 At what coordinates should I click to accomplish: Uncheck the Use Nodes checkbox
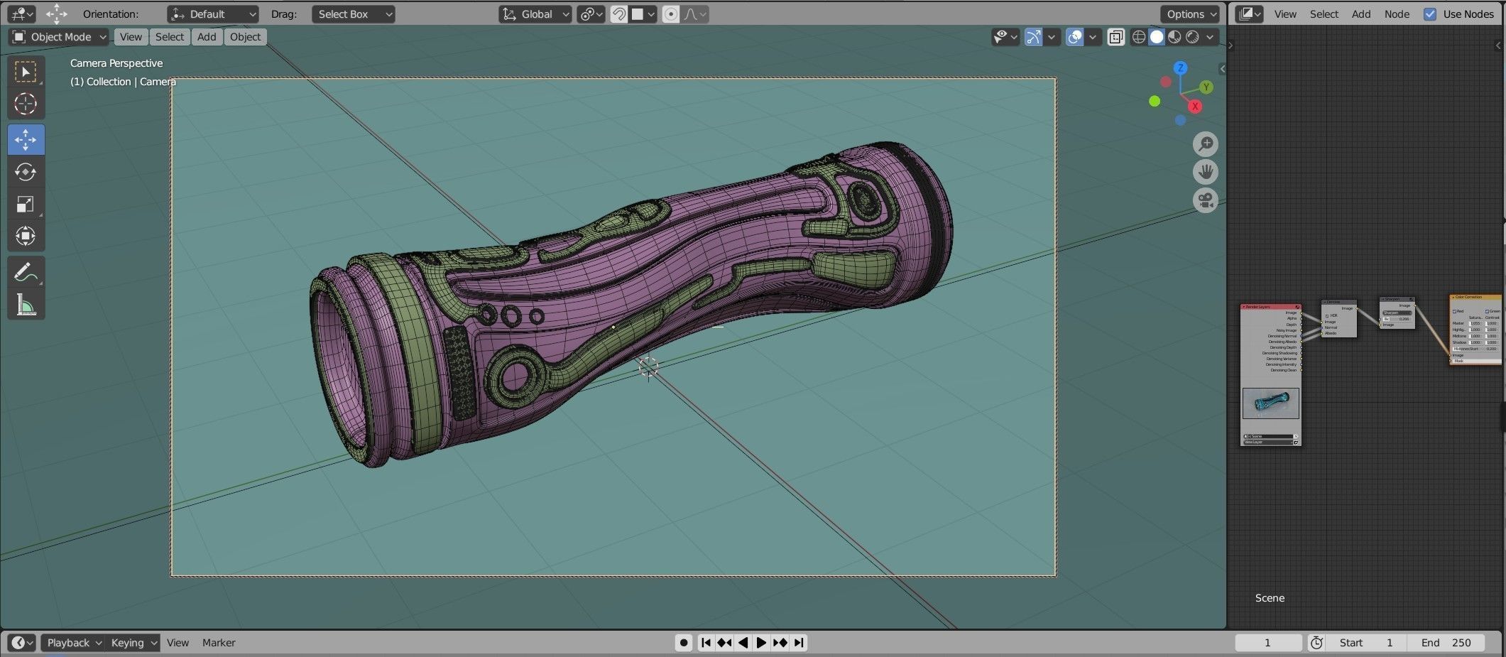[1430, 13]
